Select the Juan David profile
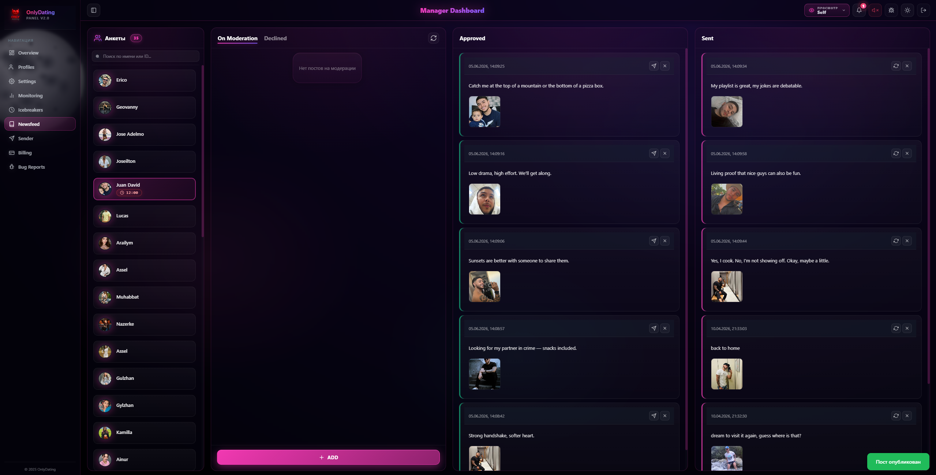The height and width of the screenshot is (475, 936). 145,189
